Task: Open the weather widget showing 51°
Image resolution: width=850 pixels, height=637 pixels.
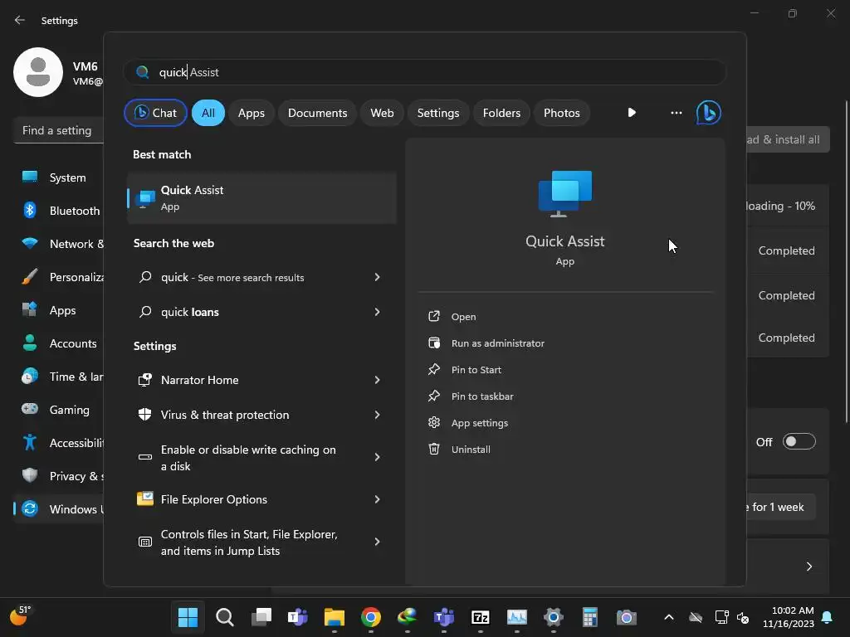Action: (x=21, y=616)
